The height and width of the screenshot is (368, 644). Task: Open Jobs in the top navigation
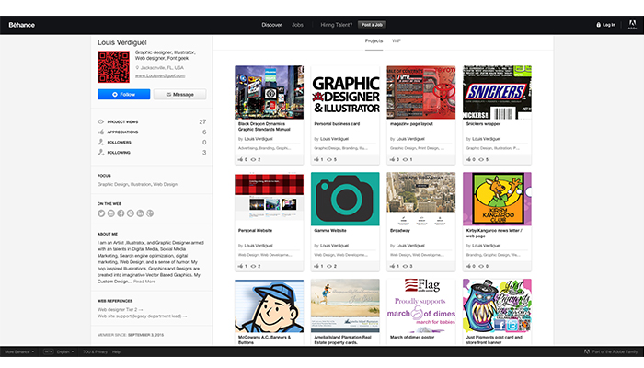(297, 25)
